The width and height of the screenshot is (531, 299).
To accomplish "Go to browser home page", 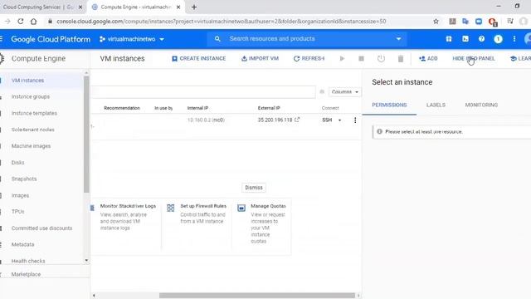I will click(33, 22).
